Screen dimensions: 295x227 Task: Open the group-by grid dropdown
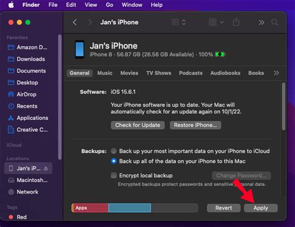(216, 22)
